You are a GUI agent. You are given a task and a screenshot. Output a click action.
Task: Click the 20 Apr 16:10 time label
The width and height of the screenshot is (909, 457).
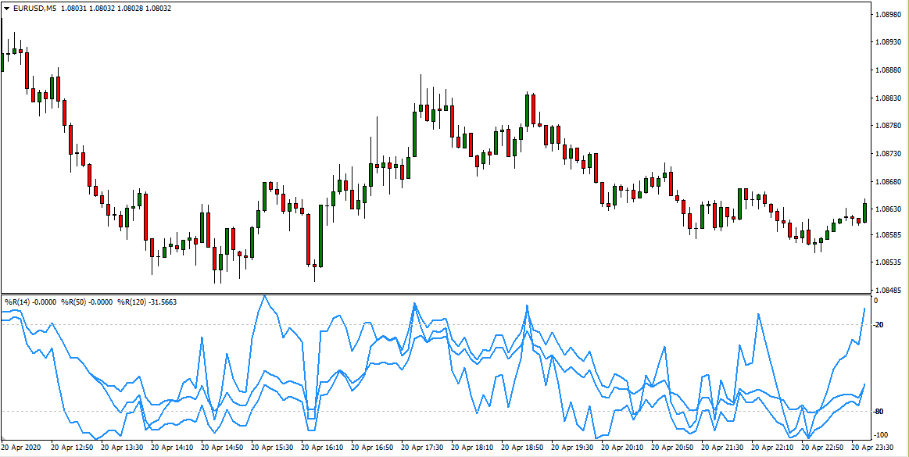tap(323, 448)
